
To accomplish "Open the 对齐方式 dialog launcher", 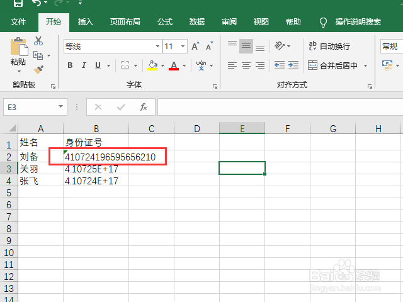I will point(370,87).
